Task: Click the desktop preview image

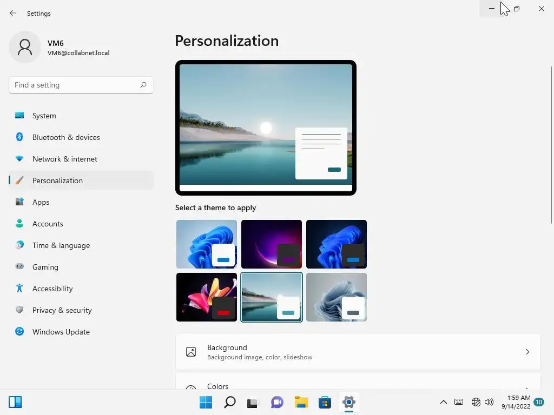Action: tap(266, 128)
